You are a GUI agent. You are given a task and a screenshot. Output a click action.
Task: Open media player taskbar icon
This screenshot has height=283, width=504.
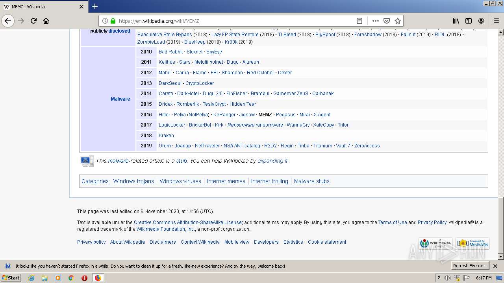58,278
